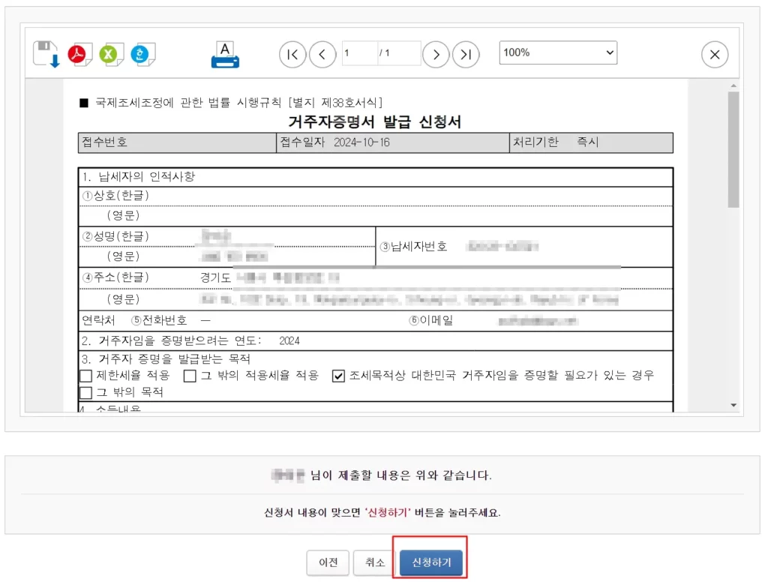
Task: Go to last page
Action: [466, 55]
